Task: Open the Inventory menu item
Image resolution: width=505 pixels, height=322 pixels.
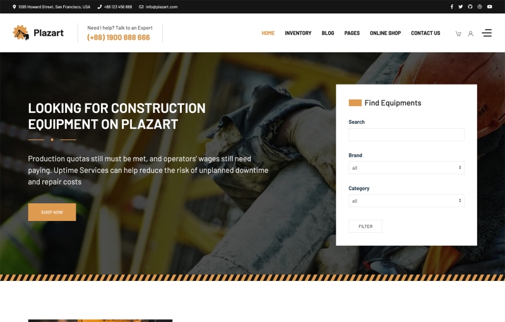Action: point(298,33)
